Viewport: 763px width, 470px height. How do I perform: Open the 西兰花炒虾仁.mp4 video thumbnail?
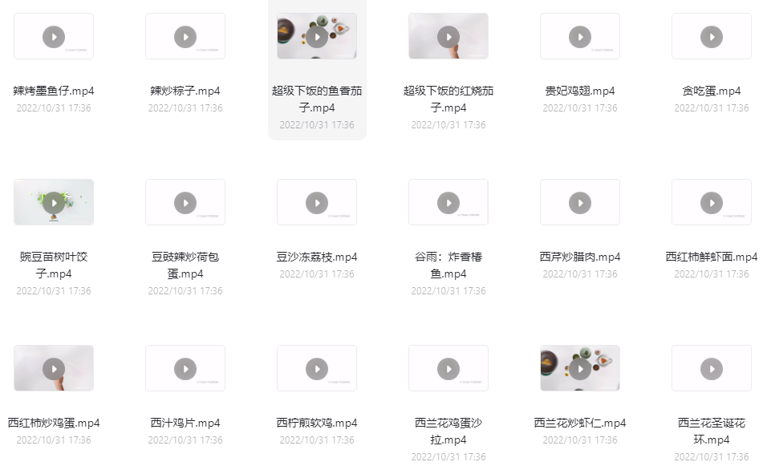tap(580, 368)
